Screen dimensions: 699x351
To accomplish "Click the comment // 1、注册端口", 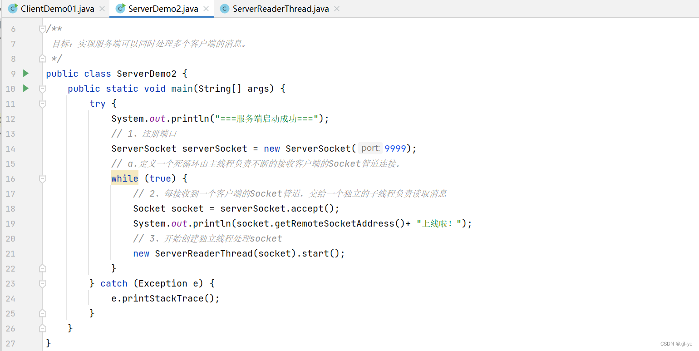I will pos(144,133).
